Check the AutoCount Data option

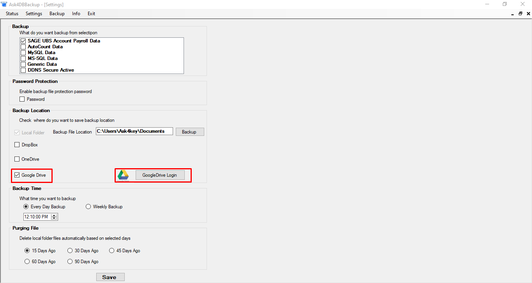point(23,47)
